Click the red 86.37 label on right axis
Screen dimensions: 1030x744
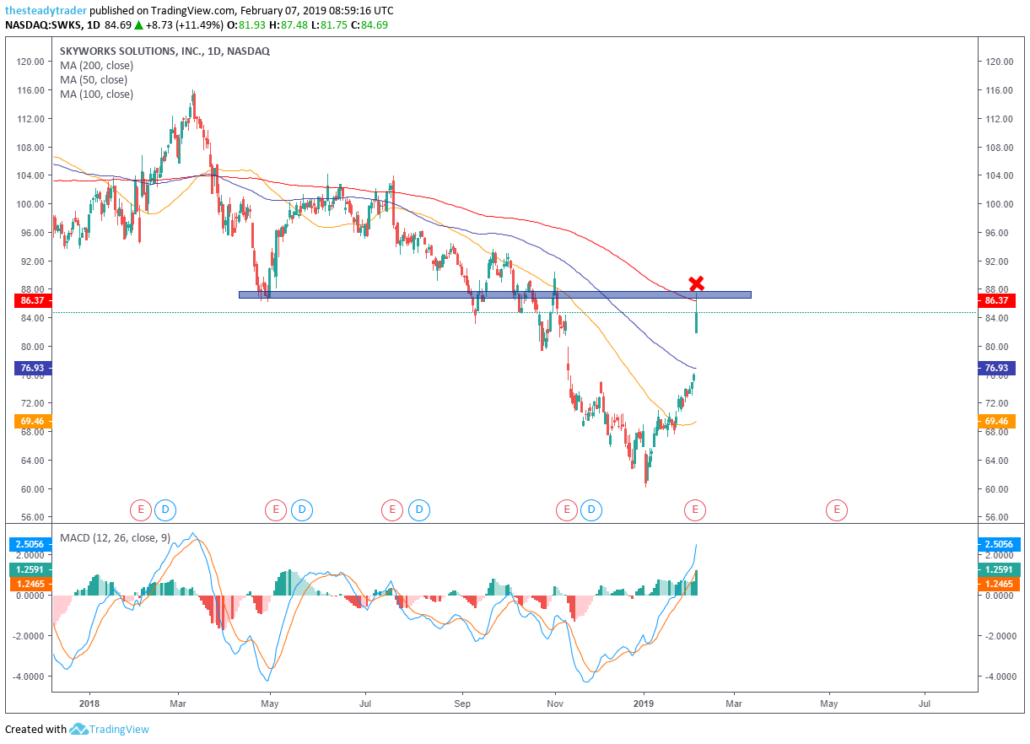pyautogui.click(x=996, y=300)
